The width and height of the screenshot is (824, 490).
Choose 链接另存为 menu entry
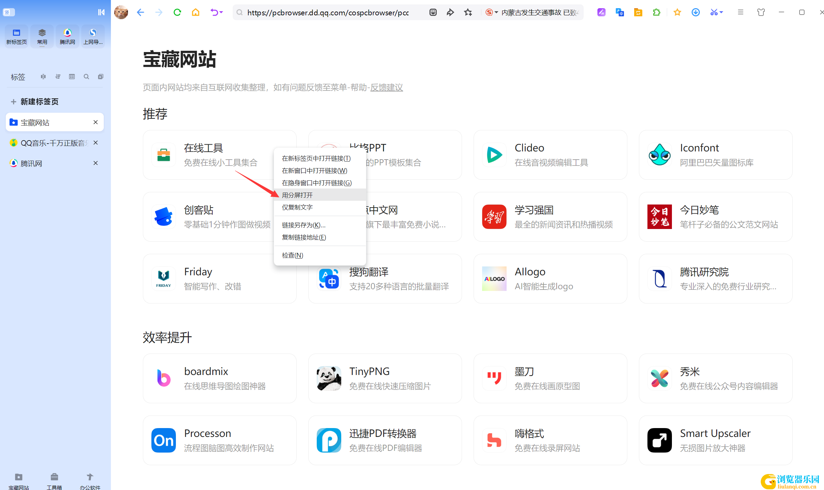point(320,225)
